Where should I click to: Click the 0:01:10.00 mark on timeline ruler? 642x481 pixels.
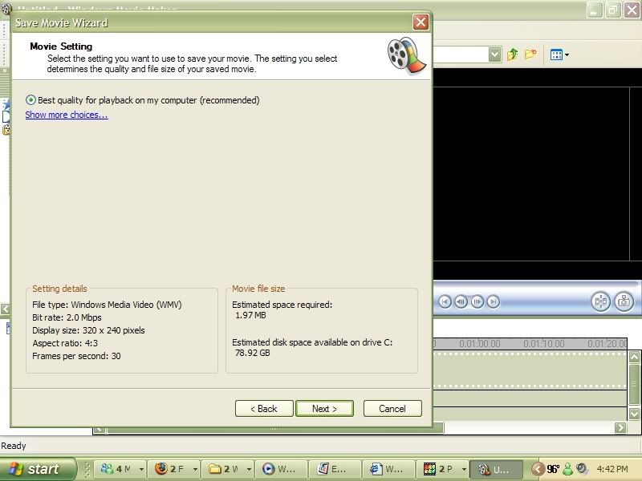click(544, 344)
